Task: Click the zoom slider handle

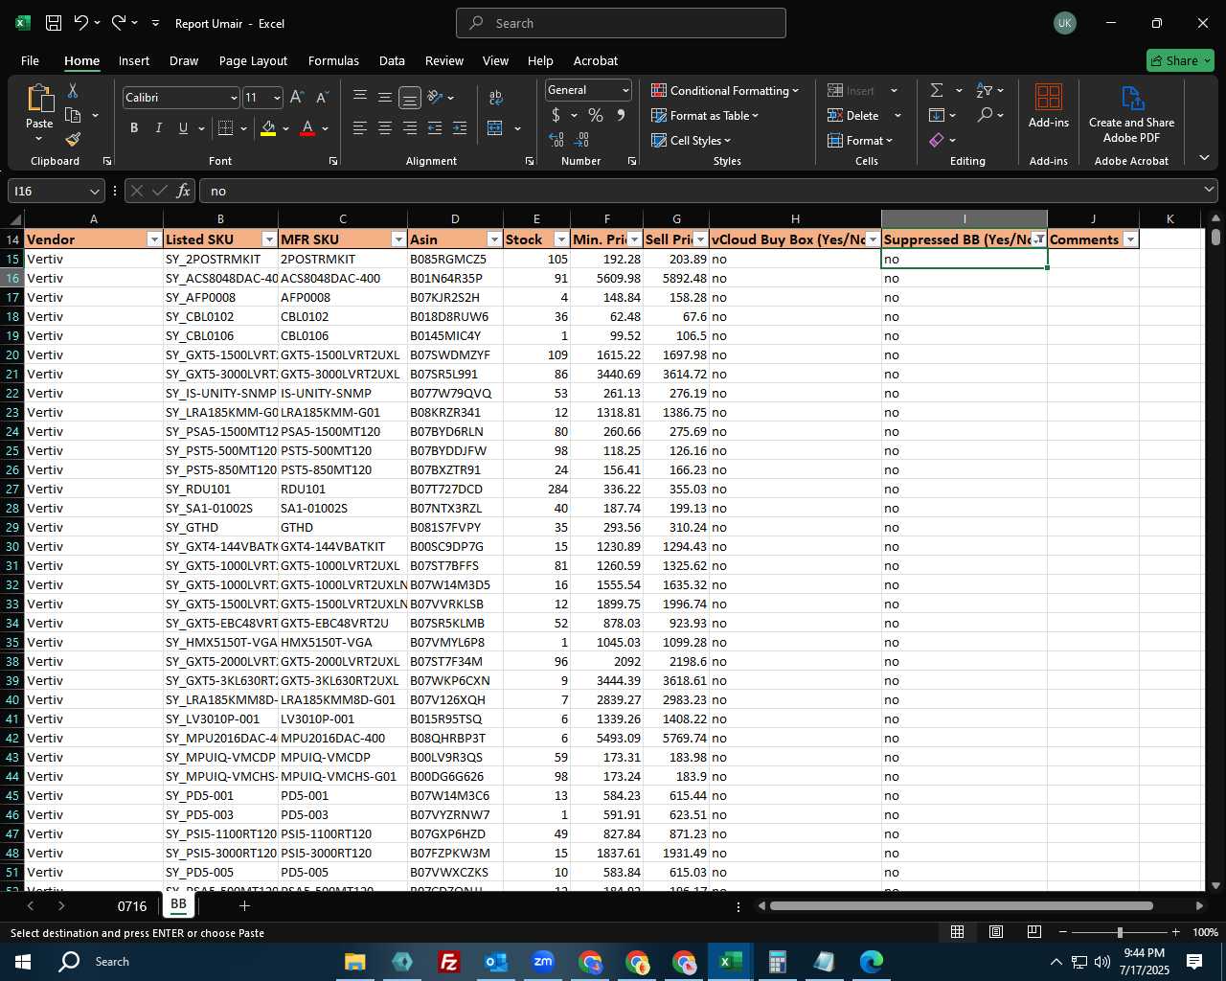Action: point(1120,932)
